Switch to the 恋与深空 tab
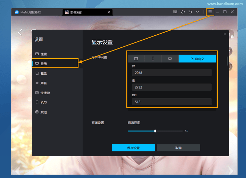The image size is (246, 178). coord(87,12)
